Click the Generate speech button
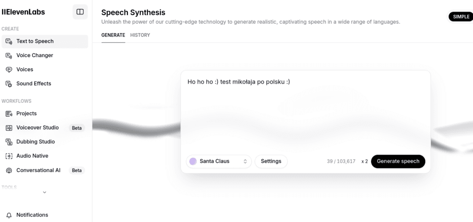Image resolution: width=473 pixels, height=222 pixels. click(x=398, y=162)
